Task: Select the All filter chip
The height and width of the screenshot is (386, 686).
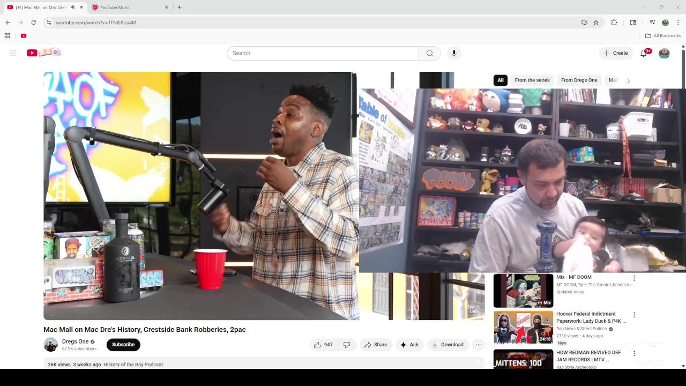Action: tap(501, 80)
